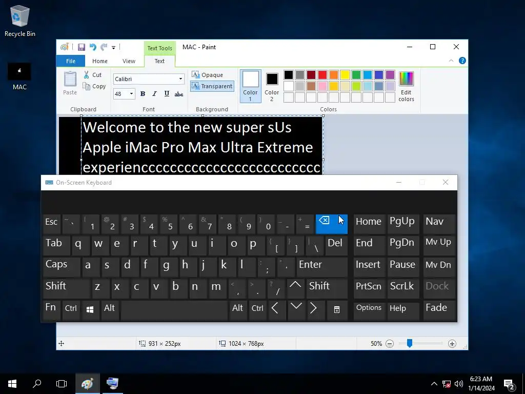Click the Nav key on On-Screen Keyboard

point(439,224)
